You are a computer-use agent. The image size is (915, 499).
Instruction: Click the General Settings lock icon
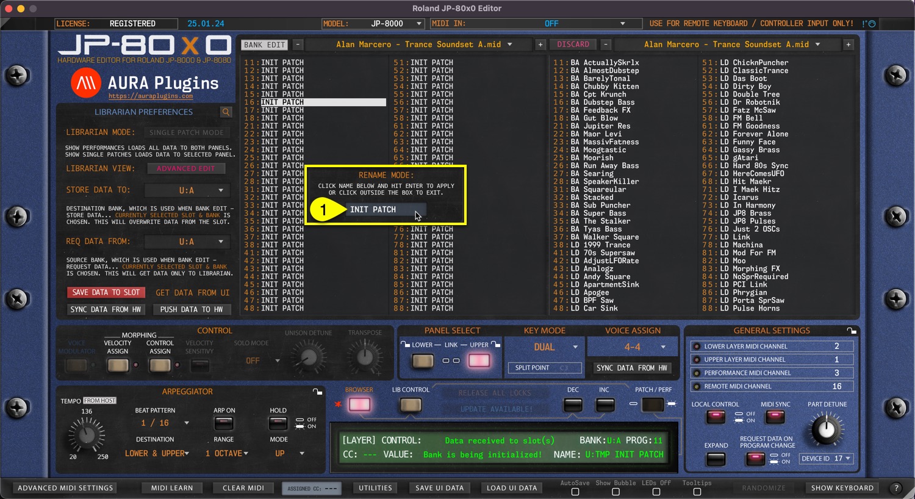coord(852,331)
